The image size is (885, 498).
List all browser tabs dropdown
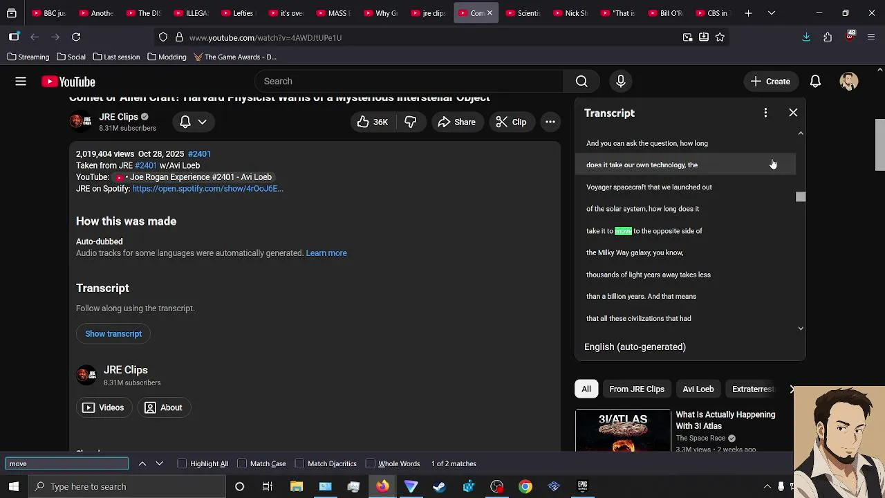click(x=772, y=13)
